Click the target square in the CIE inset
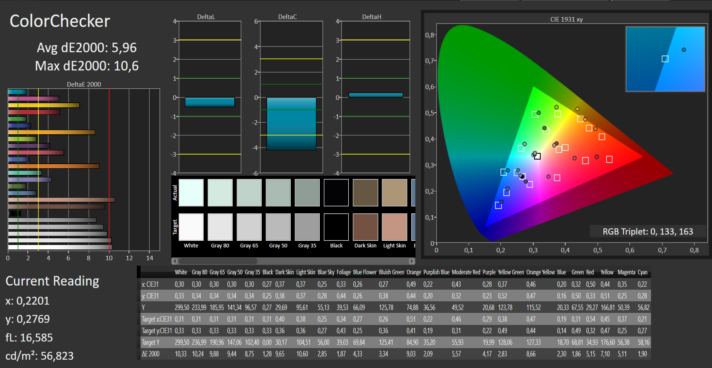The image size is (712, 368). pyautogui.click(x=665, y=59)
